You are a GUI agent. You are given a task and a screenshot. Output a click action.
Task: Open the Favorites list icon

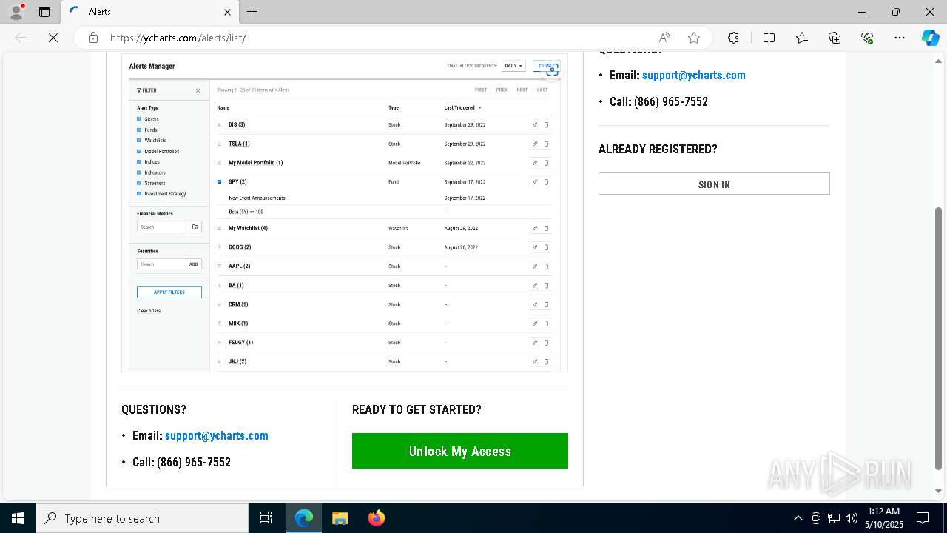802,38
